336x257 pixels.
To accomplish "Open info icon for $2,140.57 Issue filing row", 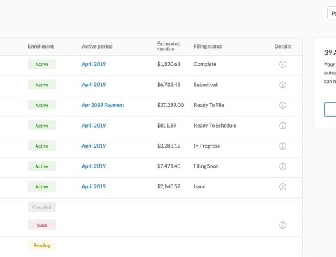I will click(282, 186).
